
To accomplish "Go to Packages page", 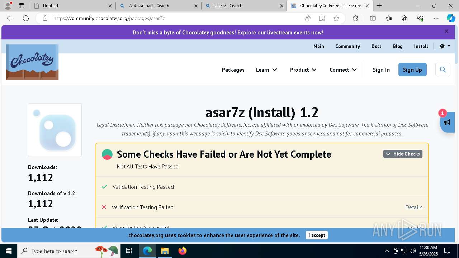I will click(x=233, y=70).
